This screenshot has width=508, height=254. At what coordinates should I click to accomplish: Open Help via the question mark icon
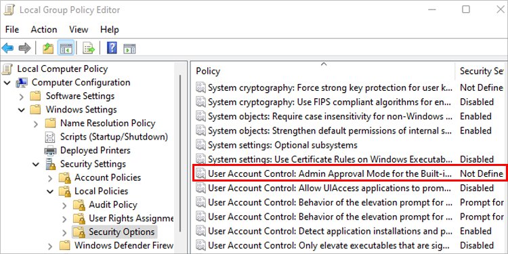pyautogui.click(x=112, y=49)
